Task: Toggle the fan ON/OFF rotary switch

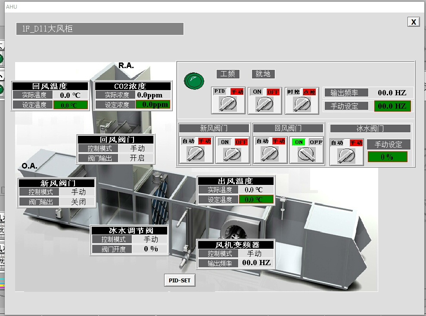Action: (265, 104)
